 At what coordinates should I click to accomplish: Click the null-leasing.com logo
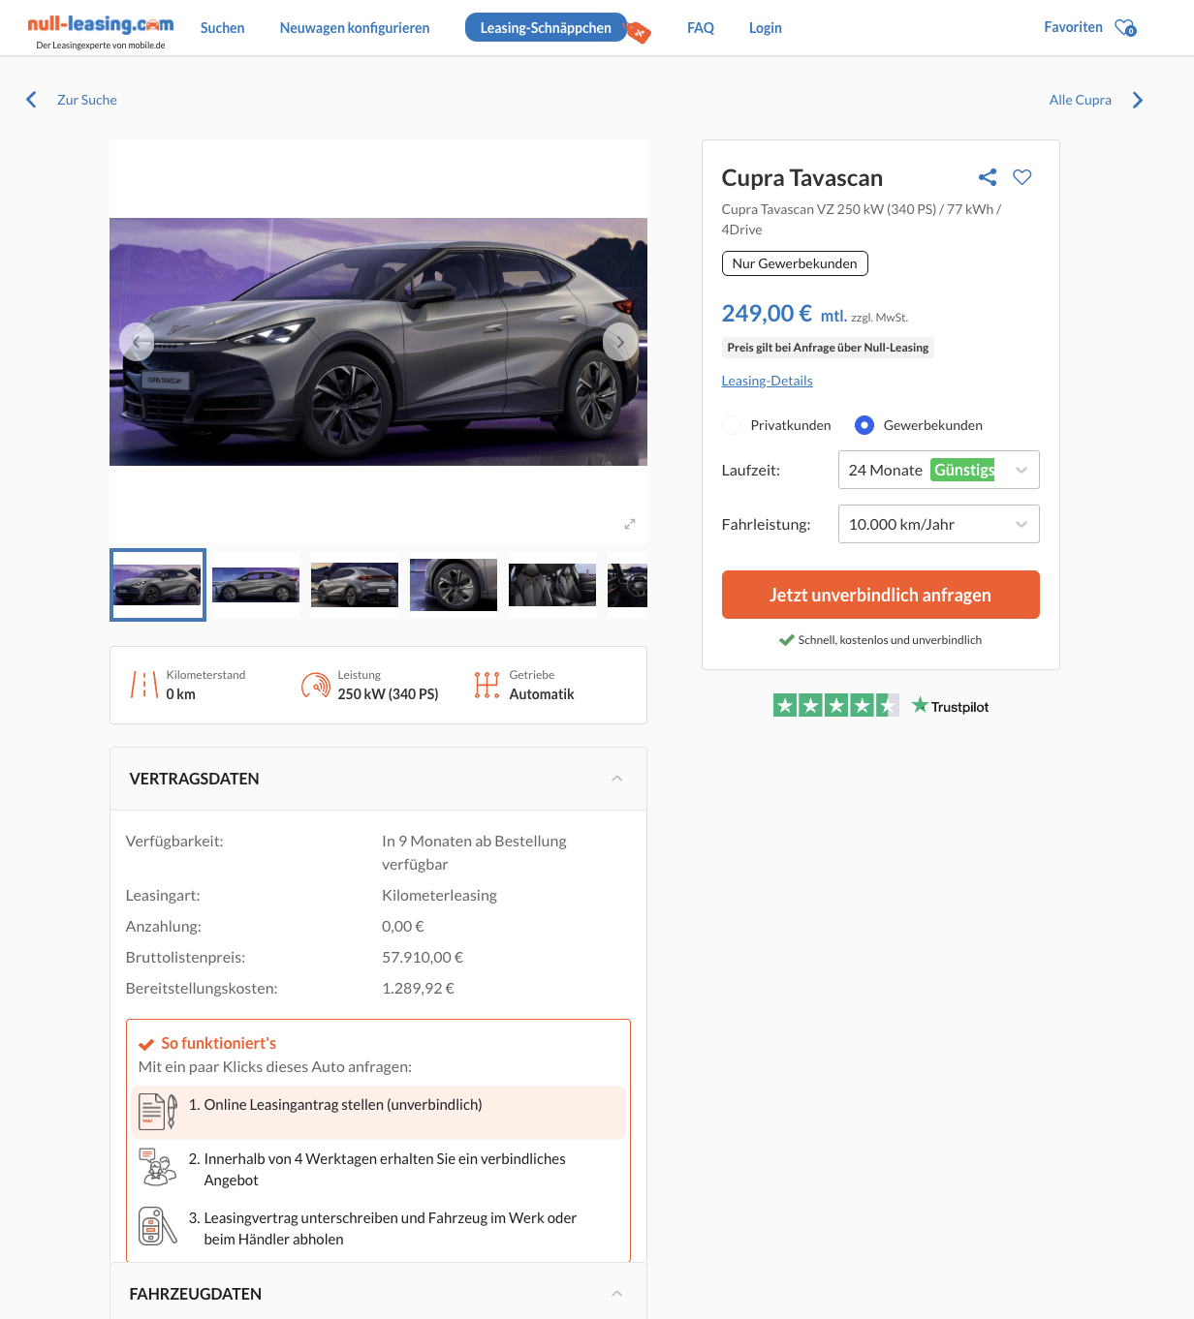tap(101, 26)
